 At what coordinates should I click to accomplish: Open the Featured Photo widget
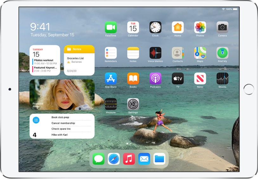point(62,95)
